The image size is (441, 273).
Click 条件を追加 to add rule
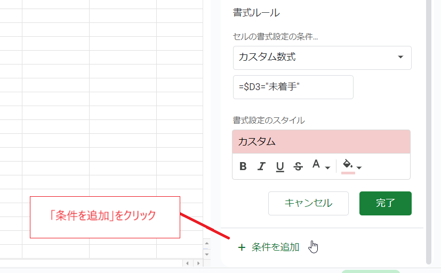tap(269, 247)
